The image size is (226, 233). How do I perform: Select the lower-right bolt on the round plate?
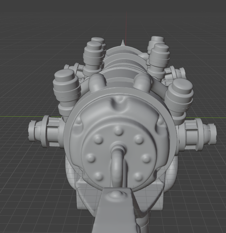pyautogui.click(x=139, y=177)
